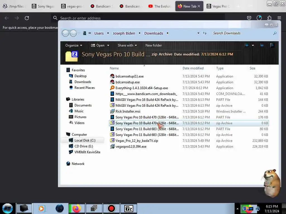
Task: Select VM0b0t KevinSite drive
Action: tap(84, 152)
